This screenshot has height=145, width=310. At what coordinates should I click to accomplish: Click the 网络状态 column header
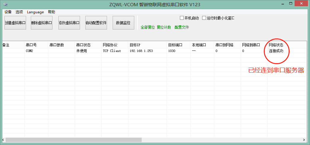tap(276, 45)
